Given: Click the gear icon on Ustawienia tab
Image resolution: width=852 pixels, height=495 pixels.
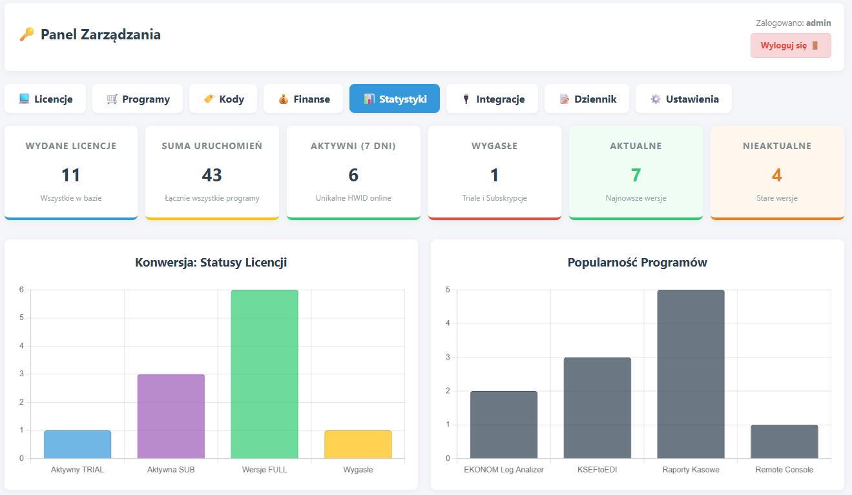Looking at the screenshot, I should [655, 99].
